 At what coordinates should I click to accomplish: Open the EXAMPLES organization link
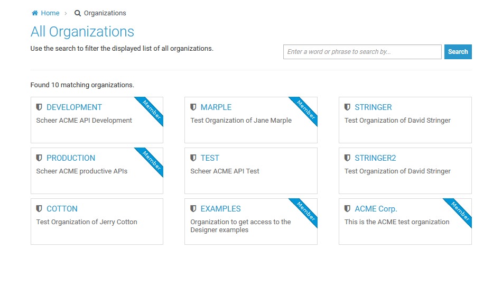(x=220, y=209)
